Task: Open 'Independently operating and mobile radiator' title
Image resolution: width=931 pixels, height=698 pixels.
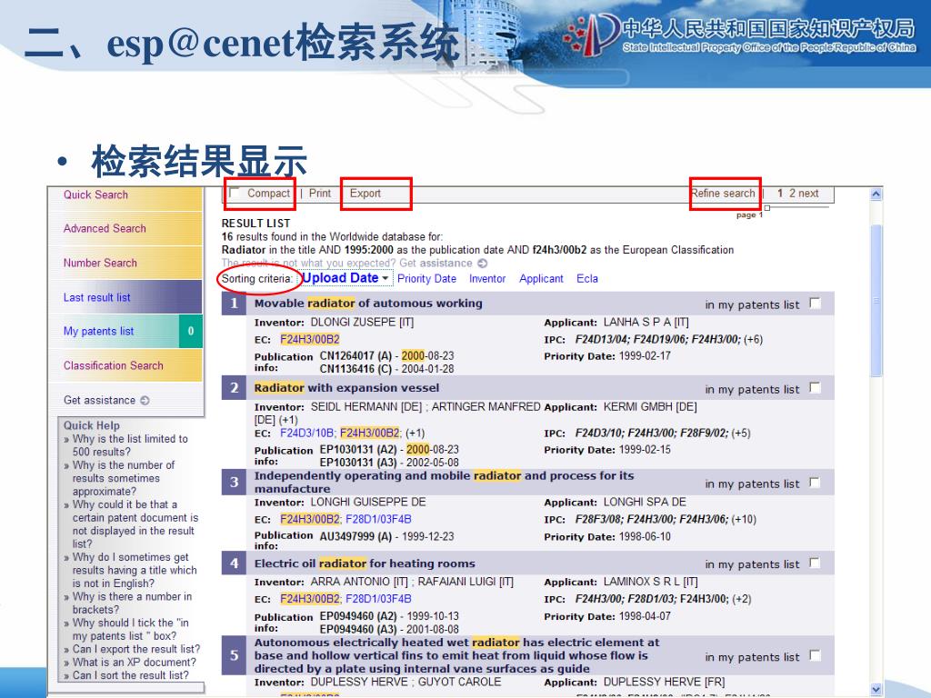Action: tap(444, 482)
